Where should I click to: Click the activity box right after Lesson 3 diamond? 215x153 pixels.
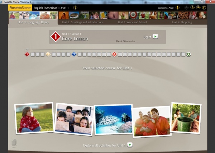(80, 54)
